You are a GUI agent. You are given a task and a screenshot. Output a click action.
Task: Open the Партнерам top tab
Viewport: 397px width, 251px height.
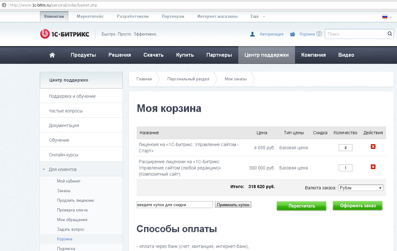[173, 17]
